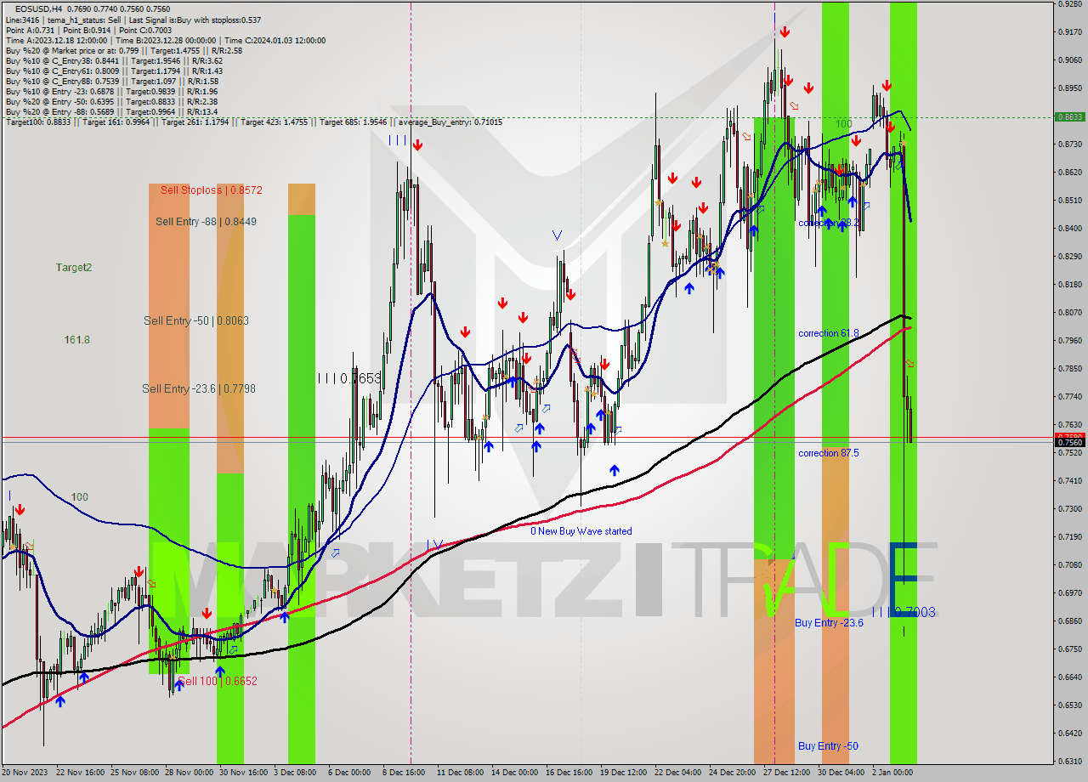Click the '0 New Buy Wave started' annotation
Image resolution: width=1088 pixels, height=782 pixels.
(x=581, y=531)
